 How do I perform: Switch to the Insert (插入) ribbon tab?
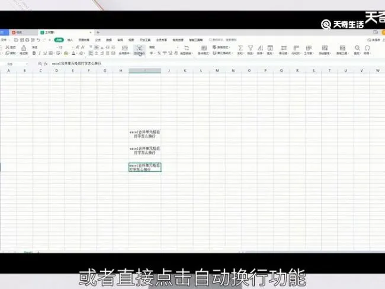[x=70, y=40]
